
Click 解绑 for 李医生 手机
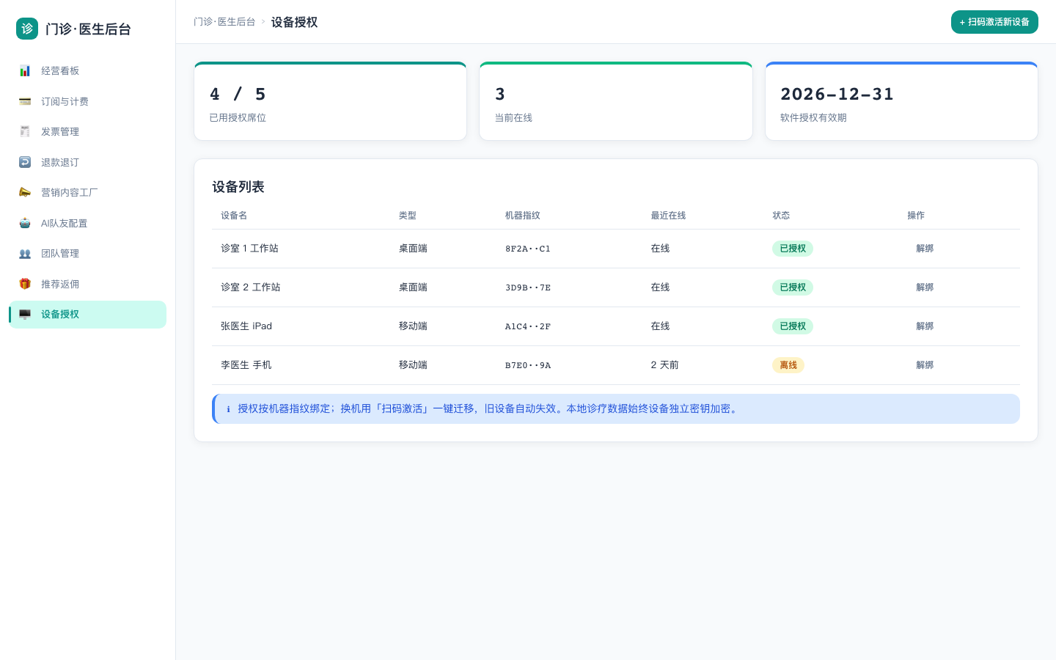[x=925, y=365]
